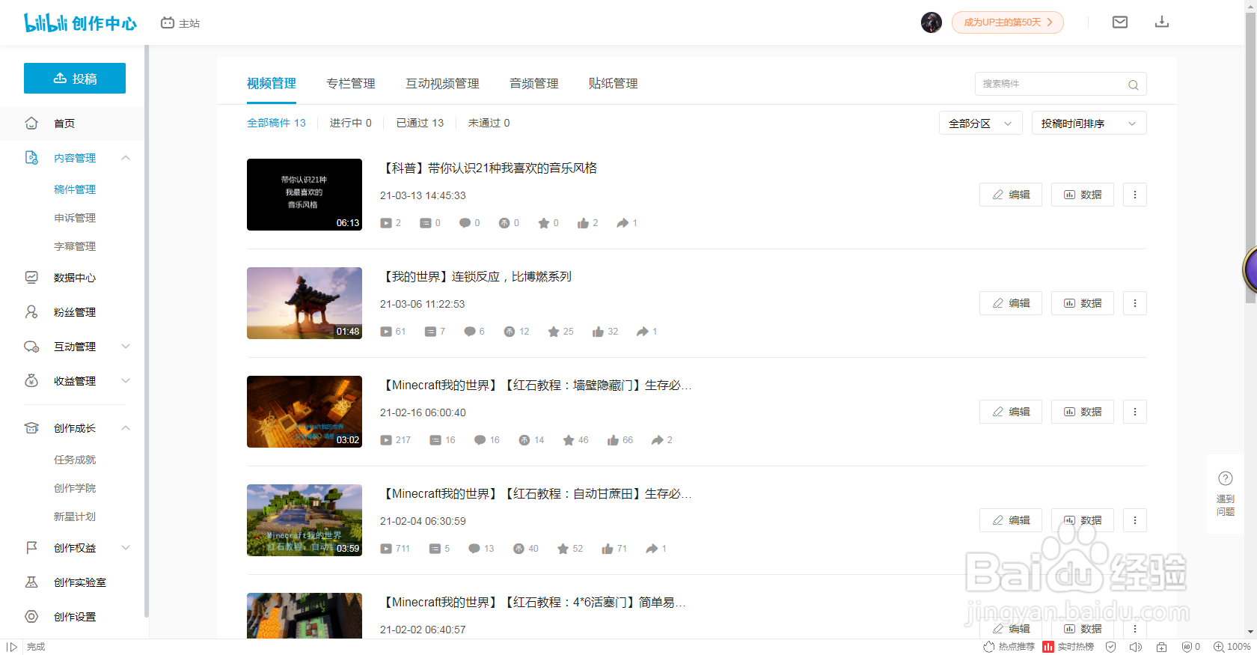Viewport: 1257px width, 655px height.
Task: Select 申诉管理 in the sidebar
Action: coord(75,218)
